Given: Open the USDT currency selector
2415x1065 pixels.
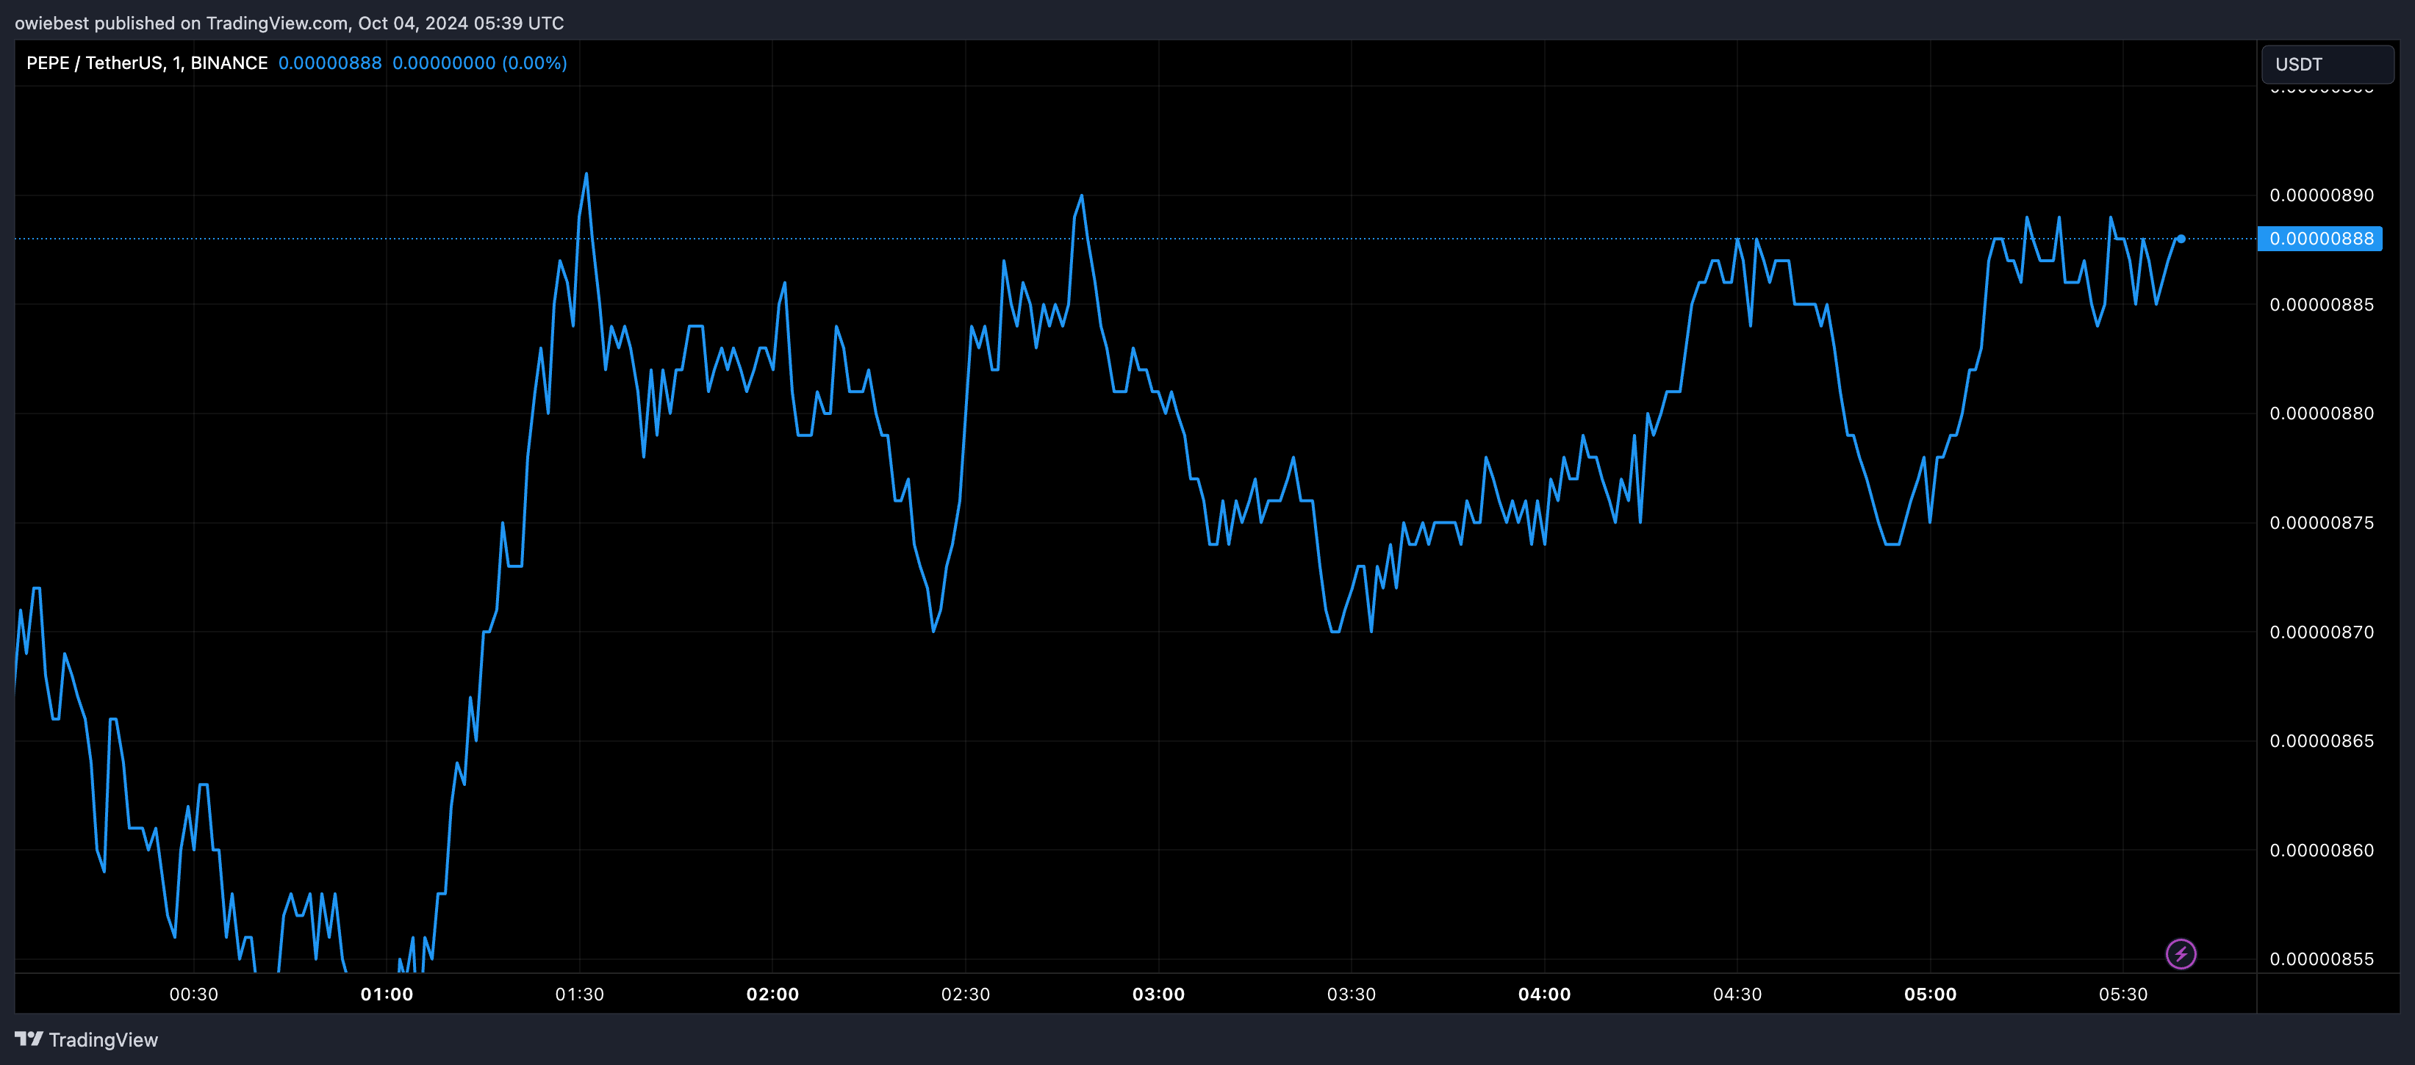Looking at the screenshot, I should tap(2327, 64).
